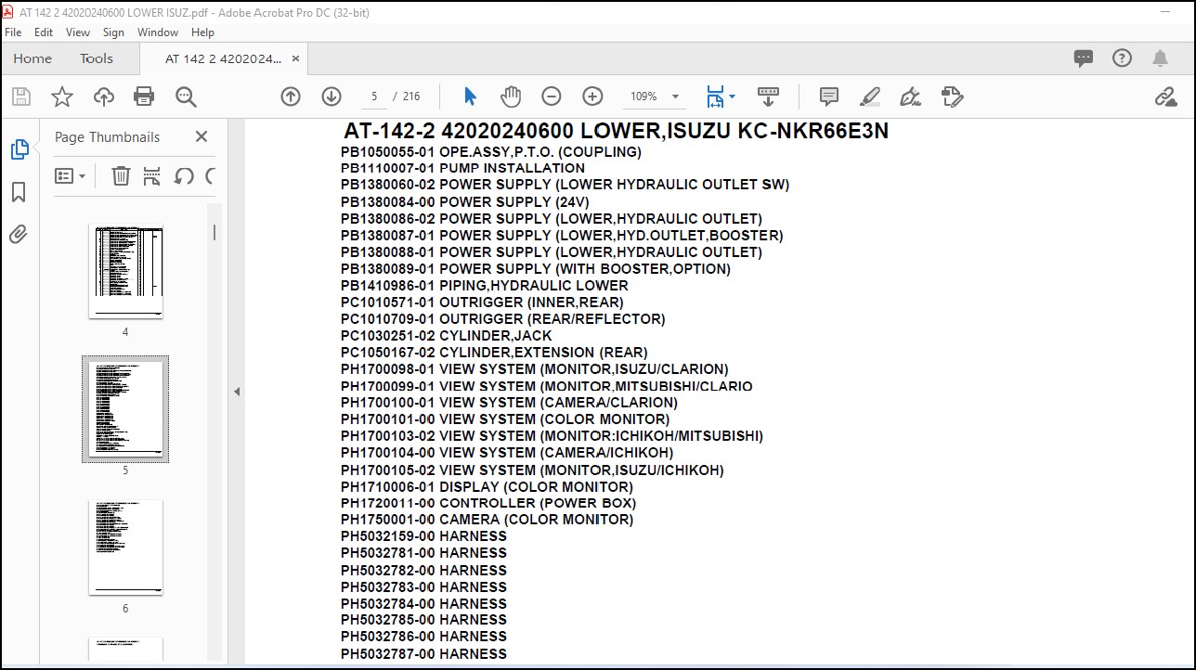The width and height of the screenshot is (1196, 670).
Task: Click the stamp tool icon
Action: [x=952, y=97]
